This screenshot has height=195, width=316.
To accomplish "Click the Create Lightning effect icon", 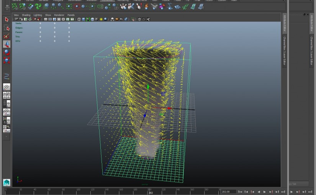I will pyautogui.click(x=170, y=6).
